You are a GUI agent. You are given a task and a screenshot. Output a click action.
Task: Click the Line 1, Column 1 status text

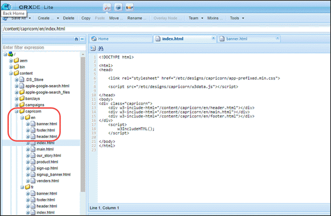(104, 208)
